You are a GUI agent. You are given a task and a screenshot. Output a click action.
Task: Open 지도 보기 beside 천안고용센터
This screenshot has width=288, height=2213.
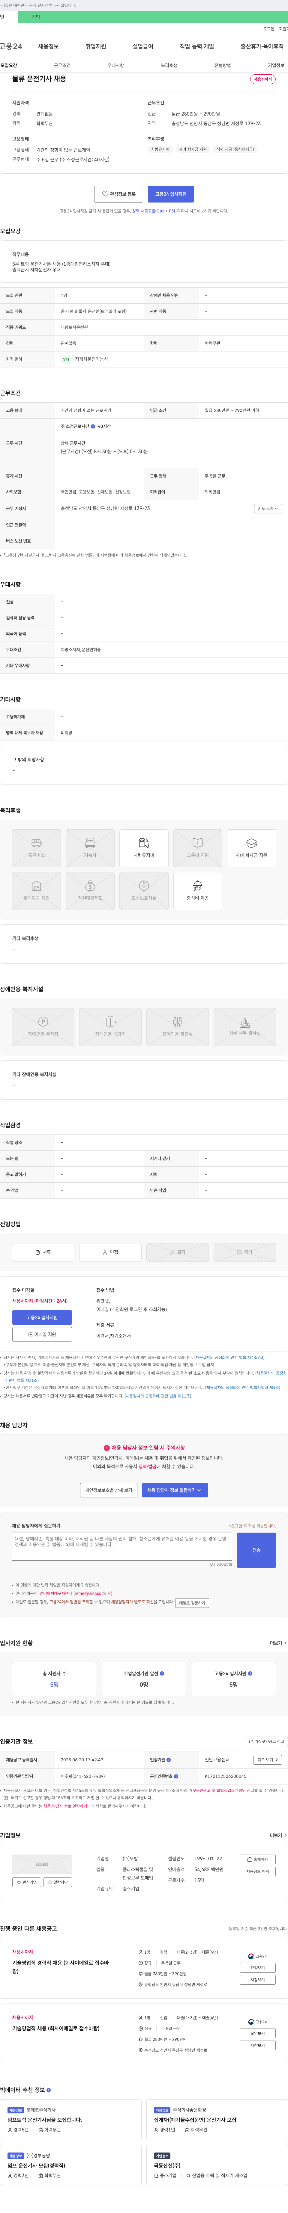267,1760
